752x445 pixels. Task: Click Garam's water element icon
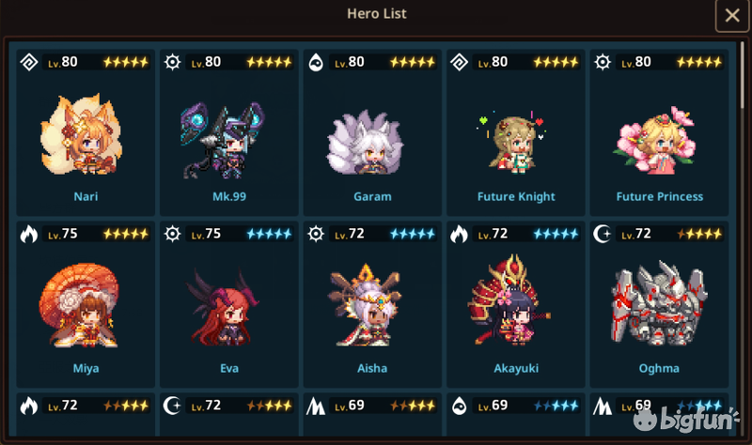[x=316, y=62]
